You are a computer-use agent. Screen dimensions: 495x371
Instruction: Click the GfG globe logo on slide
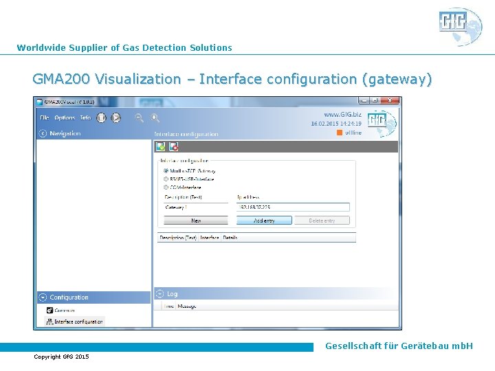pyautogui.click(x=461, y=27)
